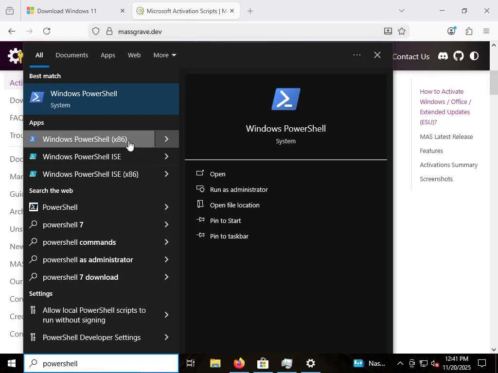This screenshot has width=498, height=373.
Task: Launch Windows PowerShell (x86) app
Action: click(89, 139)
